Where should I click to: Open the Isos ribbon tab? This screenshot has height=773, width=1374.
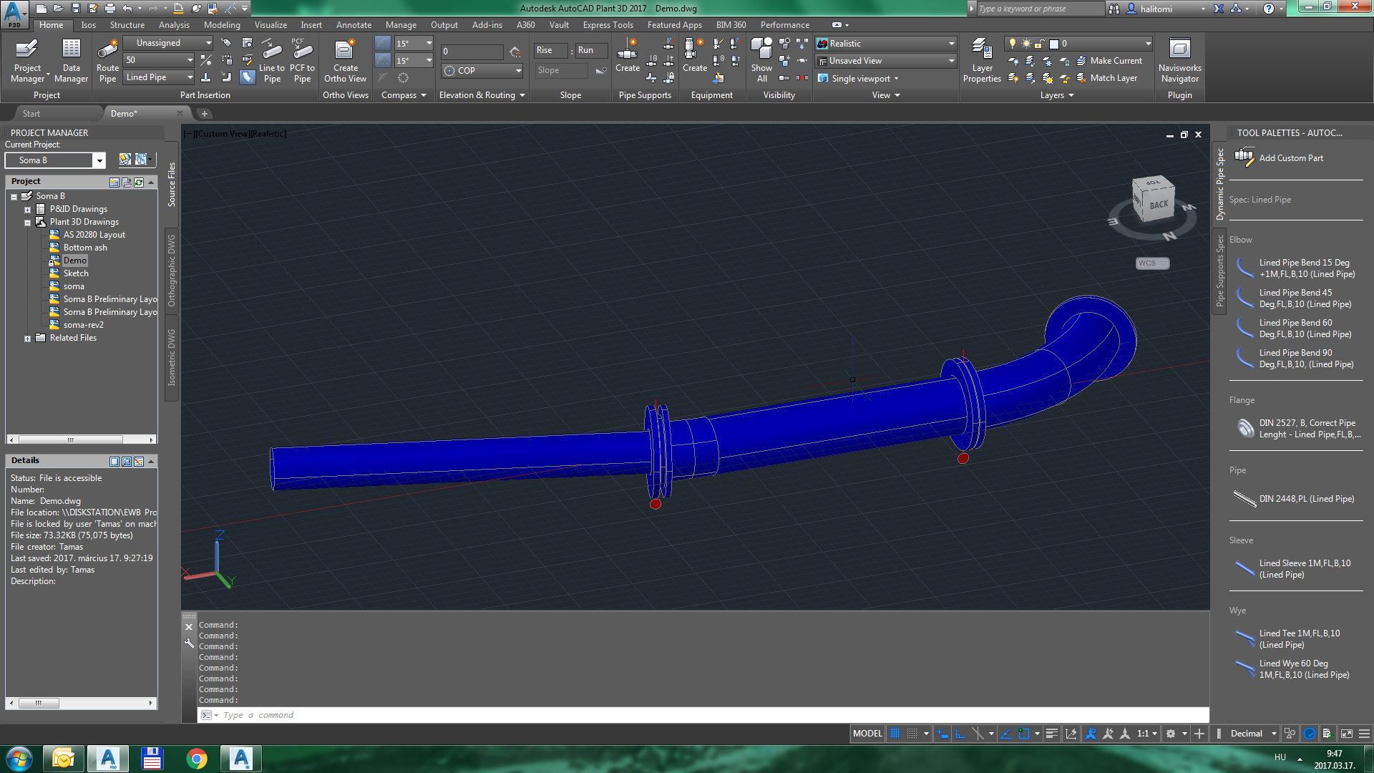[88, 25]
